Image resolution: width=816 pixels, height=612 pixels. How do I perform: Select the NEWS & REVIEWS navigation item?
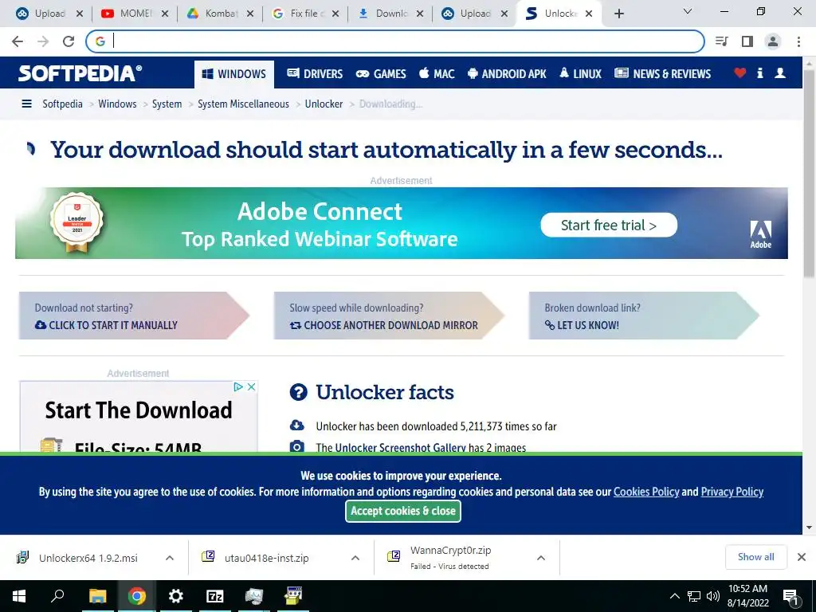tap(662, 74)
